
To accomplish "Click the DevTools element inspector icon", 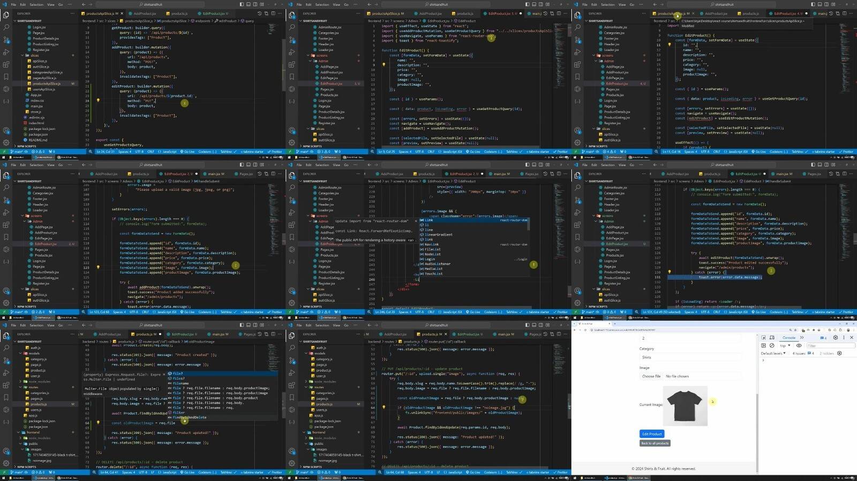I will pos(764,338).
